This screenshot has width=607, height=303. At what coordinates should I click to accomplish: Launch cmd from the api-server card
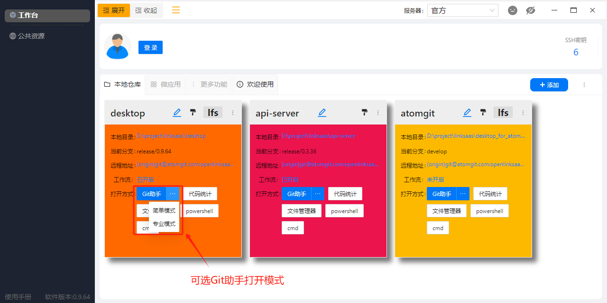(x=293, y=228)
